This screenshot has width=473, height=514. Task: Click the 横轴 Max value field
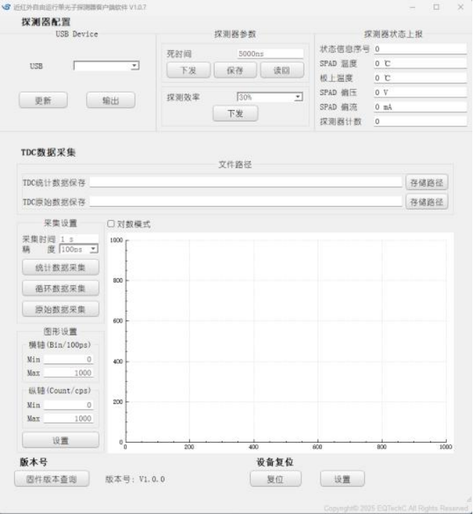click(x=68, y=373)
